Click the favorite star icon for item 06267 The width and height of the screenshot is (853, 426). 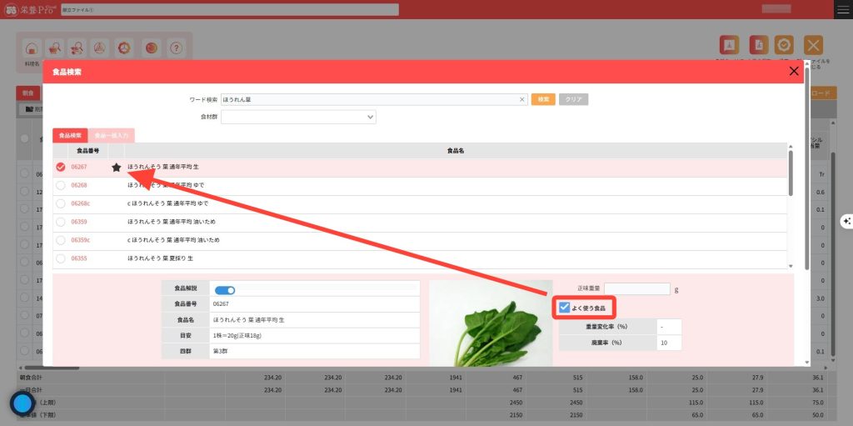click(x=116, y=168)
